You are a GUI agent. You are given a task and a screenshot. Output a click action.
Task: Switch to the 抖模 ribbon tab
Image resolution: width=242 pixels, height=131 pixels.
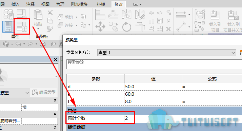[x=101, y=4]
